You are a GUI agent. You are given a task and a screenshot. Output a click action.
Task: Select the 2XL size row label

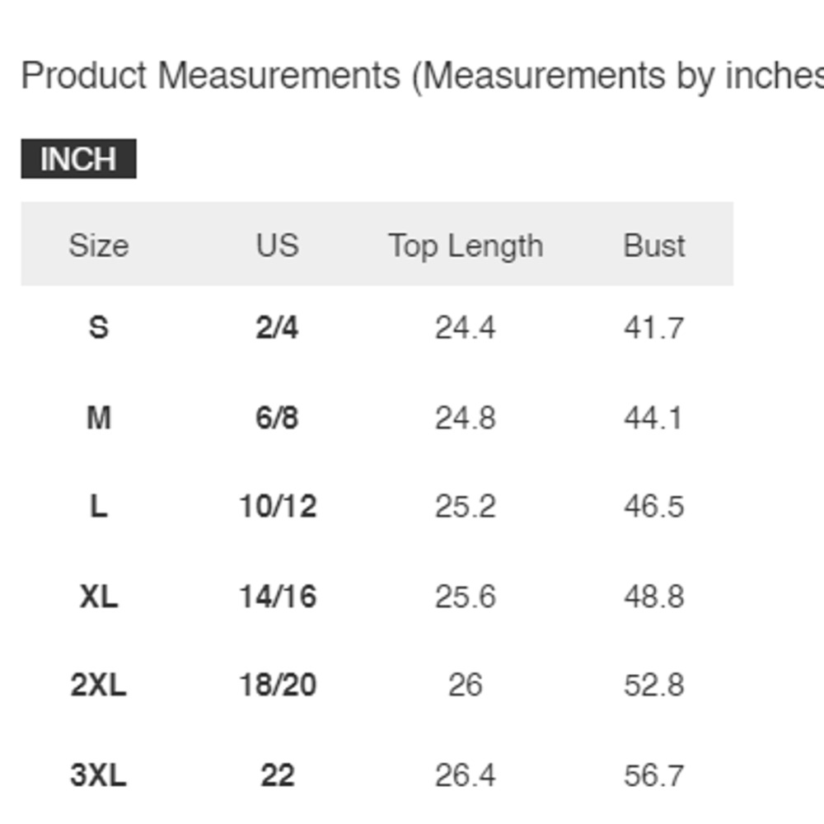tap(99, 685)
